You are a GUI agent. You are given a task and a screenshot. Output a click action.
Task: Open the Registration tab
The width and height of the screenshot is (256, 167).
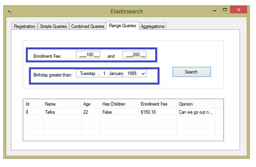(x=25, y=26)
